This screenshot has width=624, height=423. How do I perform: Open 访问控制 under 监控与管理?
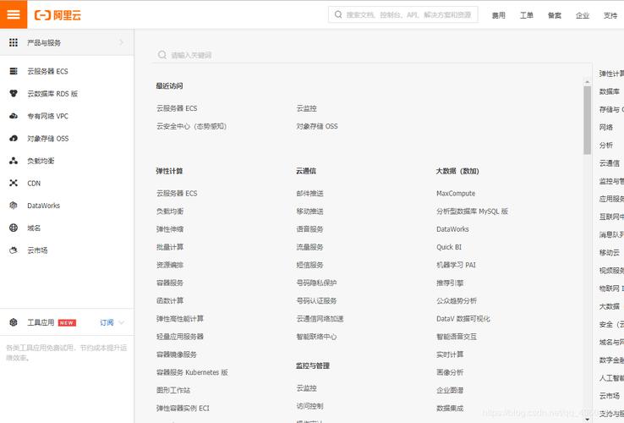click(x=310, y=406)
